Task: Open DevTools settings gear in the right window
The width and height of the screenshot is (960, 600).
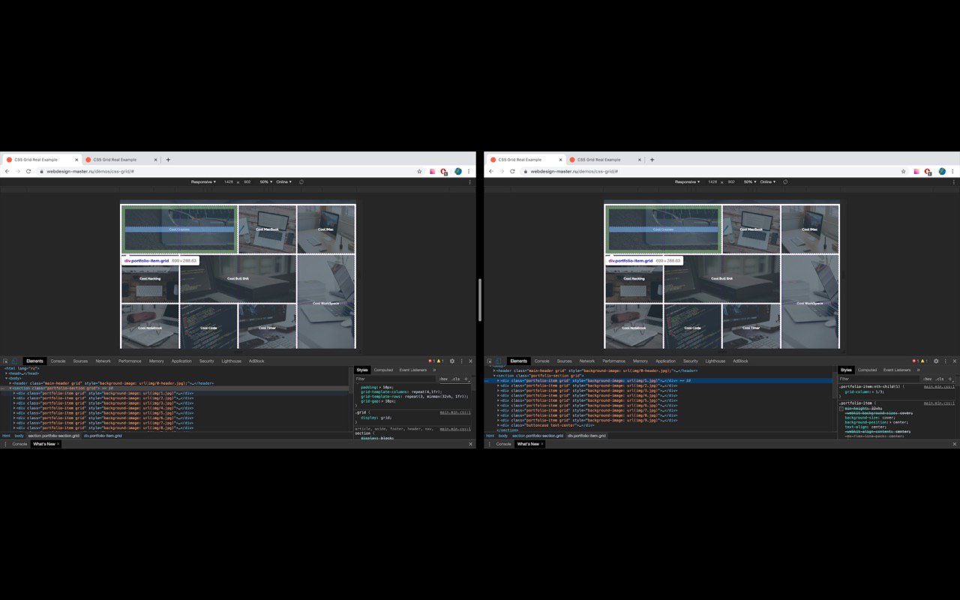Action: coord(936,361)
